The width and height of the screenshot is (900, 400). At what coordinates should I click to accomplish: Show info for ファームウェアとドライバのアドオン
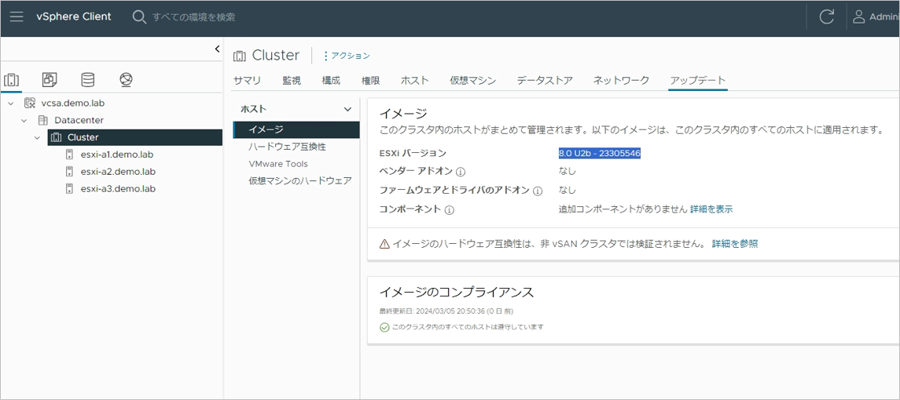[x=538, y=191]
